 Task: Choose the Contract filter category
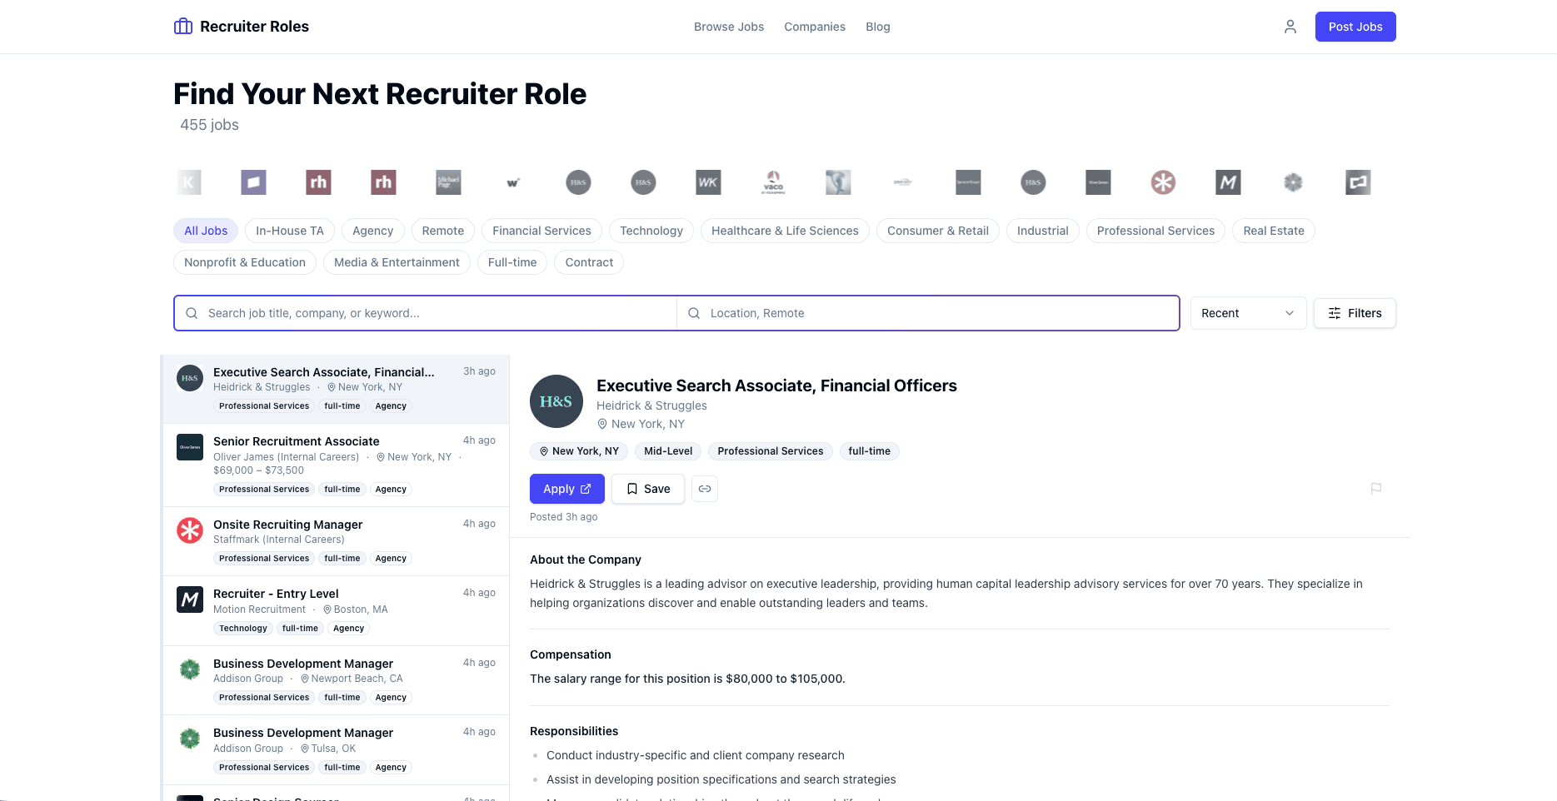click(588, 262)
